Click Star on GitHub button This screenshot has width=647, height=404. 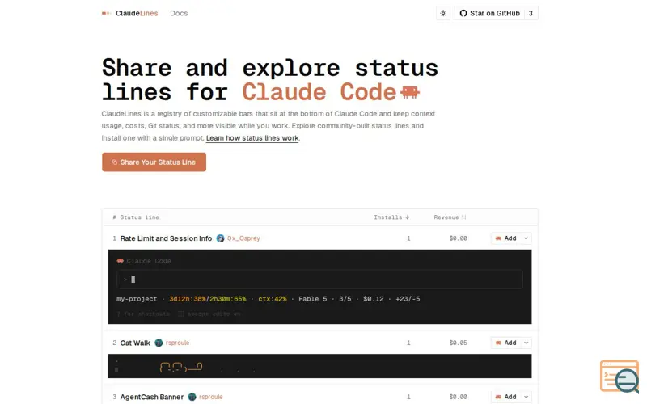489,13
